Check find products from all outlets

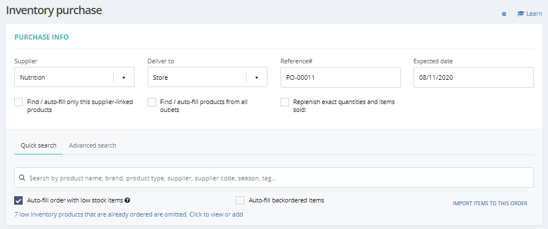point(152,102)
